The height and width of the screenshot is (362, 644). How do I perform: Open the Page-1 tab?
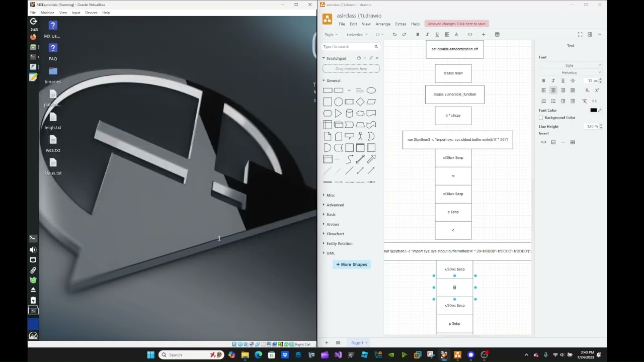pyautogui.click(x=359, y=343)
